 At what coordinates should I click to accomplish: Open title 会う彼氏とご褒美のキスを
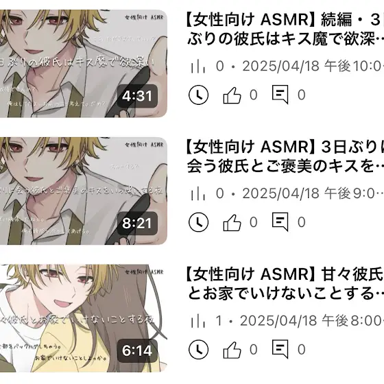pyautogui.click(x=284, y=156)
